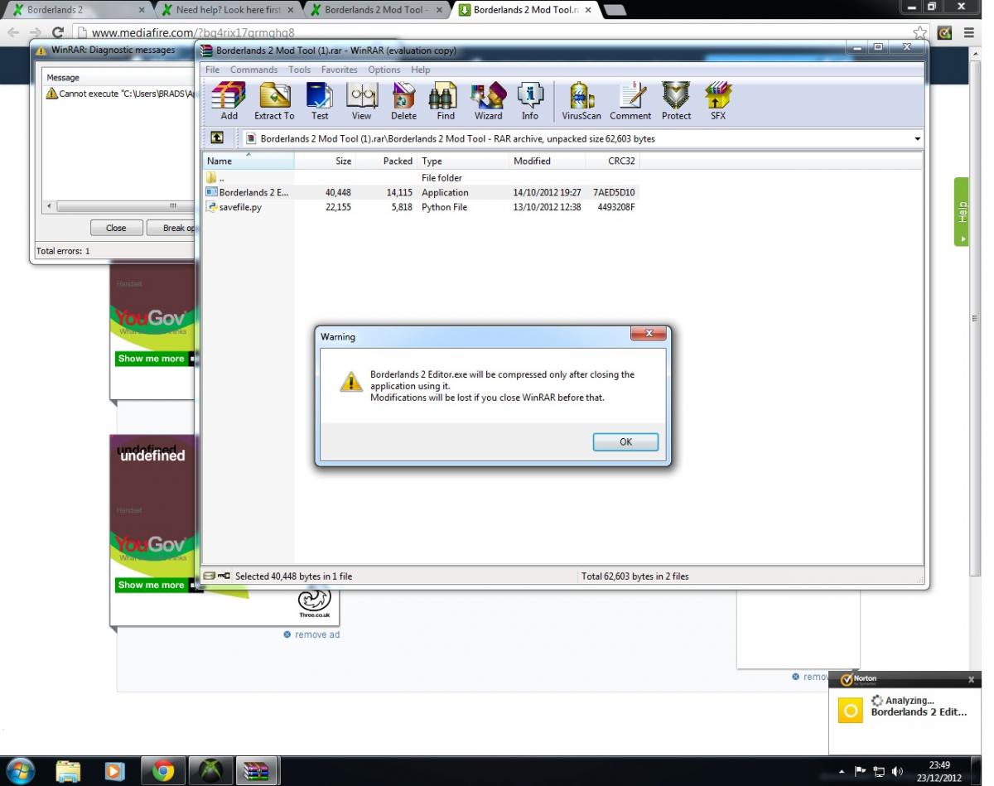This screenshot has height=786, width=994.
Task: Sort file list by Size column
Action: tap(343, 161)
